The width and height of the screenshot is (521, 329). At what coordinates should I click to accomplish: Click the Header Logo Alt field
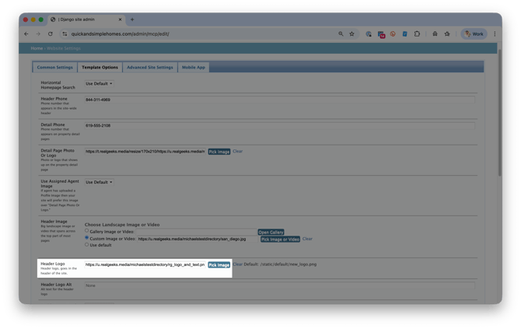tap(279, 285)
